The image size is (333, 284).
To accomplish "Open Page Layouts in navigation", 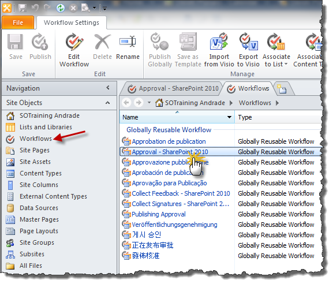I will pos(39,231).
